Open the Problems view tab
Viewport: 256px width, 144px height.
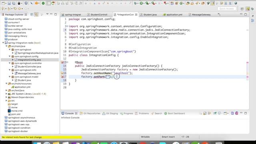142,113
